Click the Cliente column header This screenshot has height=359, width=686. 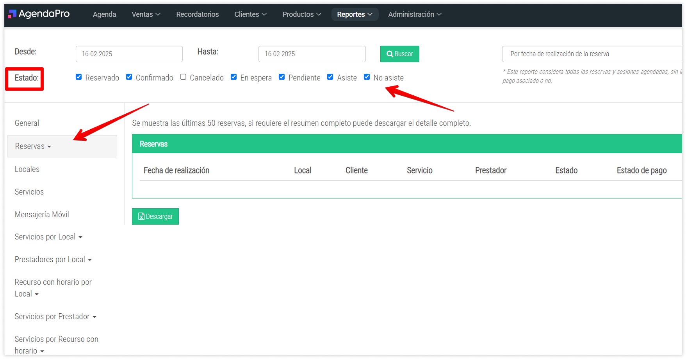pos(356,170)
